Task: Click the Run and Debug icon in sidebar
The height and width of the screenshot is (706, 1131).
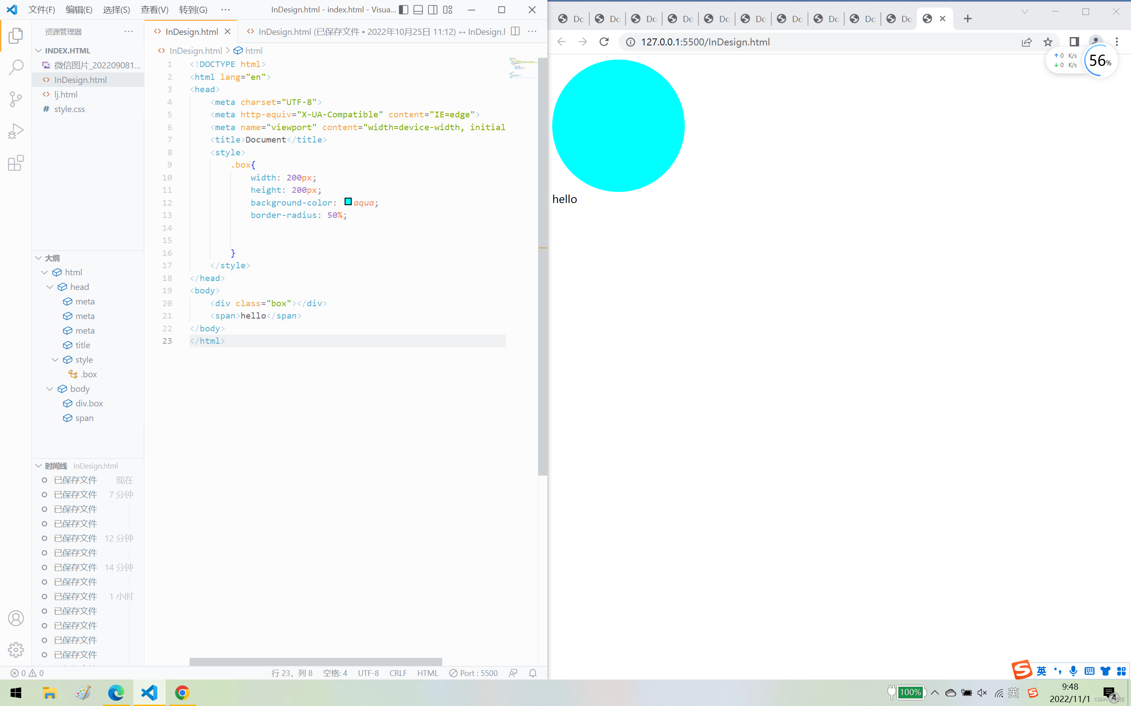Action: point(15,131)
